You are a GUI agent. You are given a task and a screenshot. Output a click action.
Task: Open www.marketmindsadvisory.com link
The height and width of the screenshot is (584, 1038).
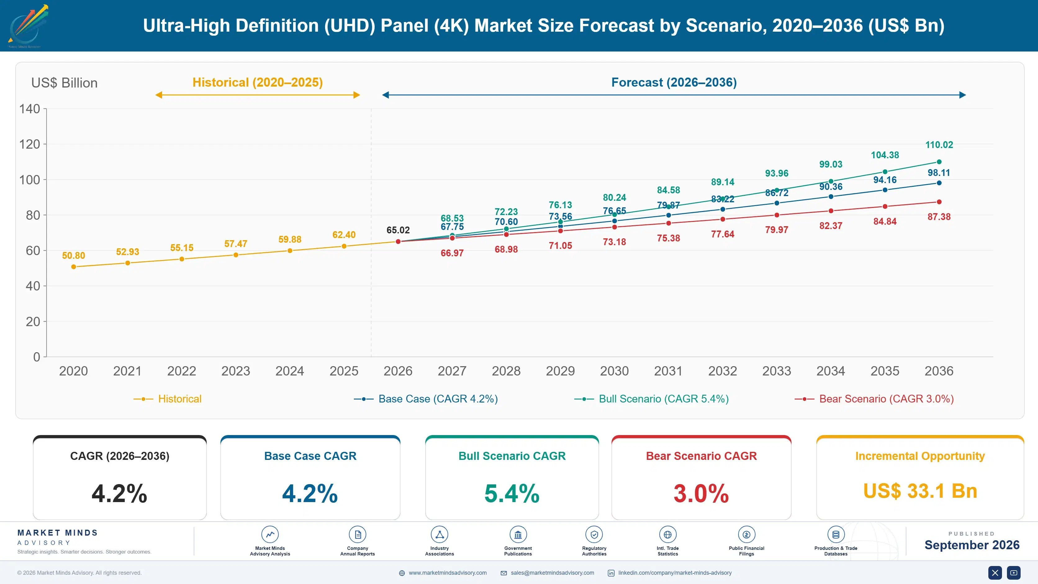tap(448, 573)
